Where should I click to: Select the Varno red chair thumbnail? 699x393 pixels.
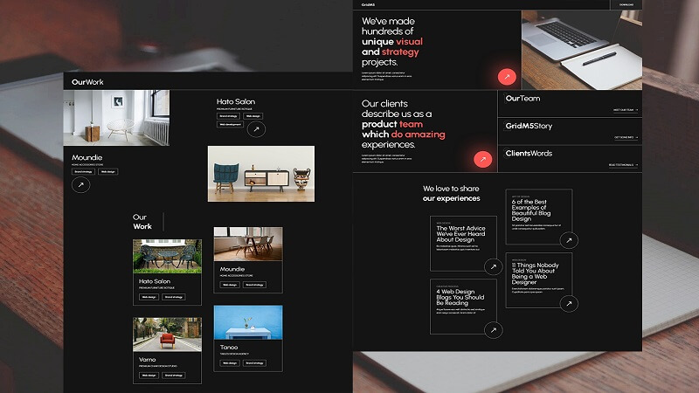167,334
